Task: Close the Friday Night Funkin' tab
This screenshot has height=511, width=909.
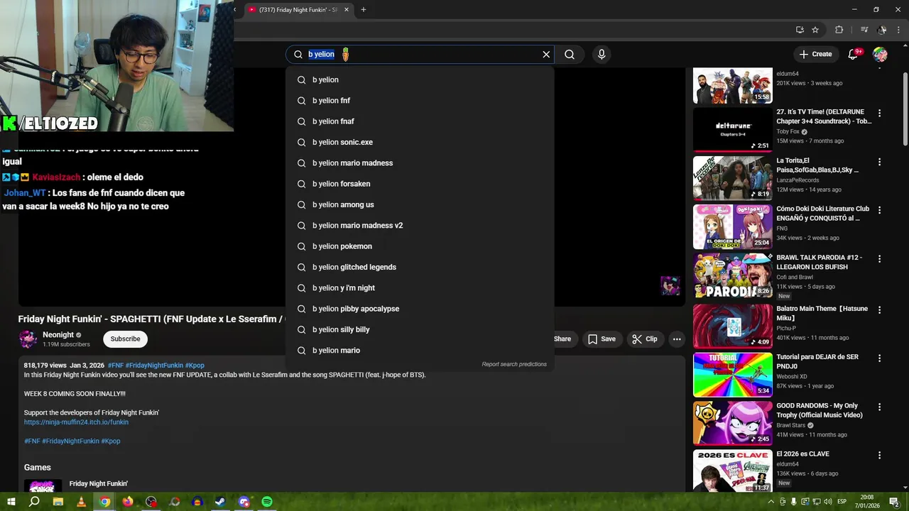Action: pos(347,10)
